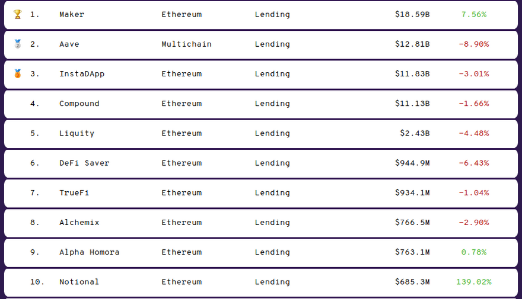
Task: Click the Lending category in Compound row
Action: pyautogui.click(x=272, y=104)
